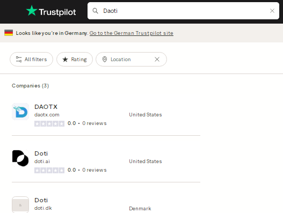Go to the German Trustpilot site
Screen dimensions: 283x213
132,33
